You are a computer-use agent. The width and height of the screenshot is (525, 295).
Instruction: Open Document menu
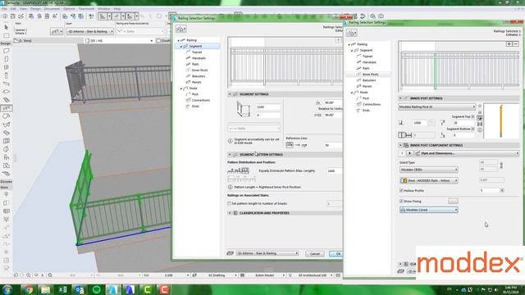[52, 9]
